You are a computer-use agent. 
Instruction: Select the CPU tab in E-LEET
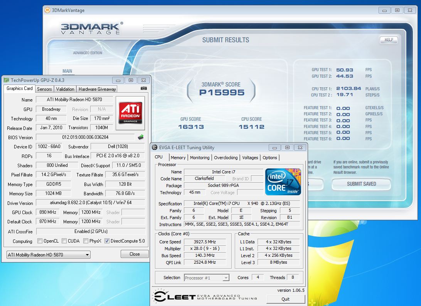click(x=159, y=157)
